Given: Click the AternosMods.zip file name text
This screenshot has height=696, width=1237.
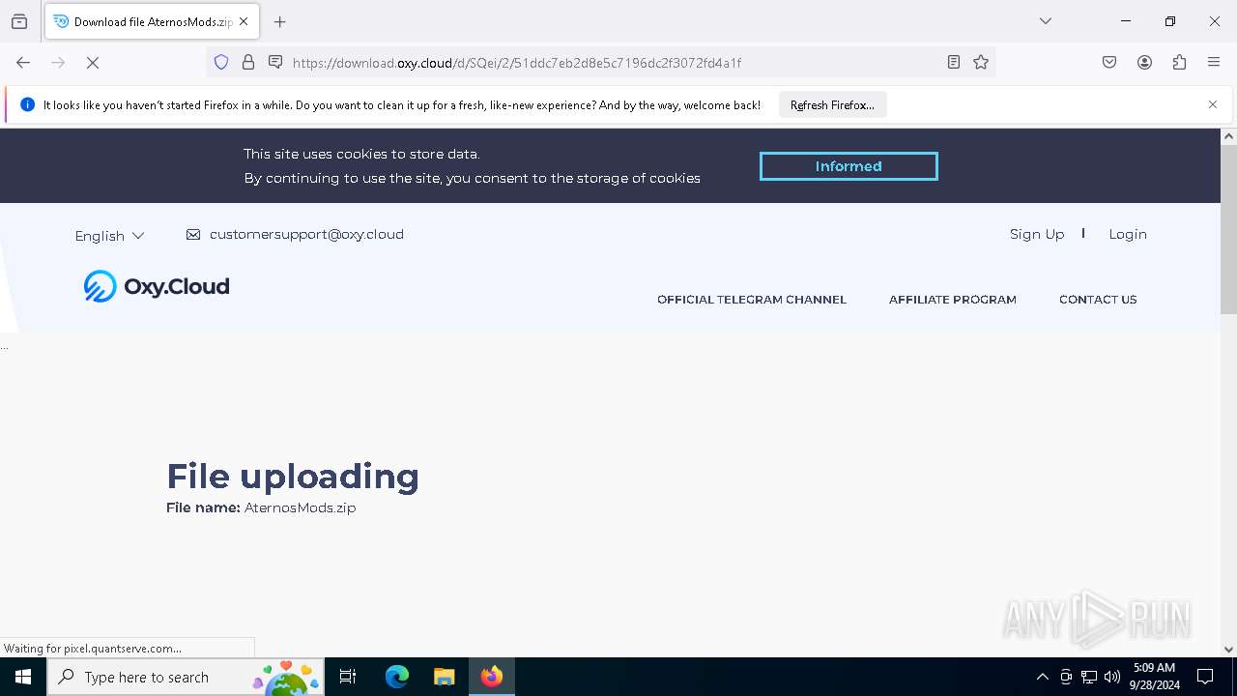Looking at the screenshot, I should pyautogui.click(x=300, y=507).
